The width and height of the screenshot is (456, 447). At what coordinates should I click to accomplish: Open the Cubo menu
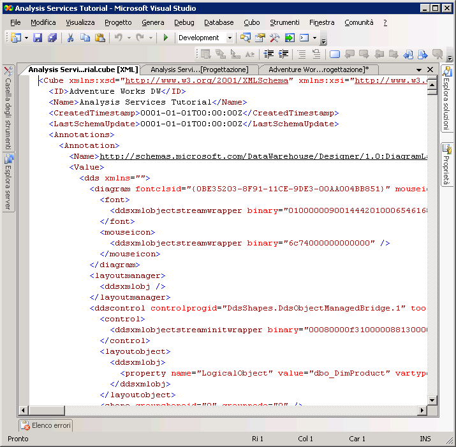tap(252, 22)
